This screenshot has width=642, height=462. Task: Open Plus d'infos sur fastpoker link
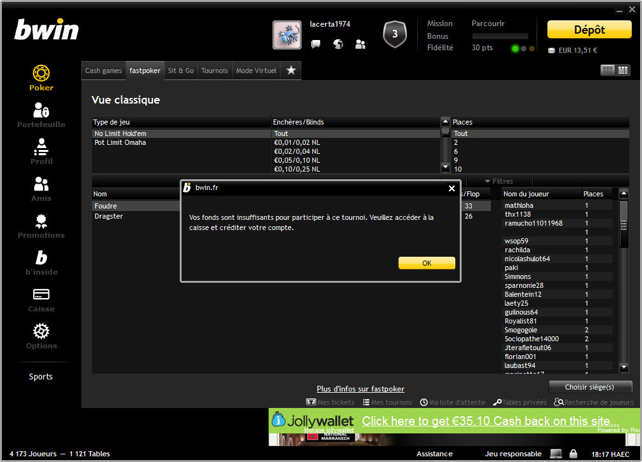360,389
